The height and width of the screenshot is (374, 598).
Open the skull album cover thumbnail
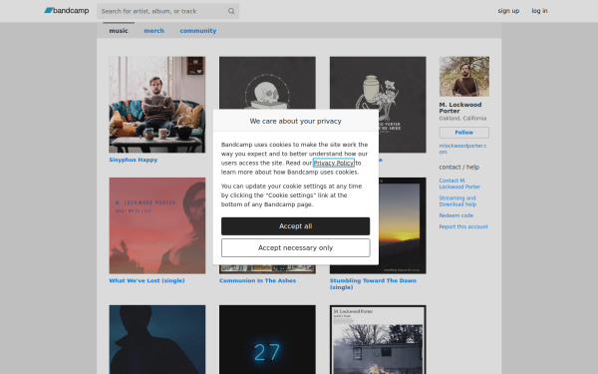[x=267, y=83]
